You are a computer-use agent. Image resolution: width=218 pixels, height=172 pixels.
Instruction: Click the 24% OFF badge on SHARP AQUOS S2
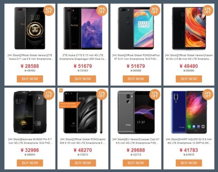[x=208, y=95]
